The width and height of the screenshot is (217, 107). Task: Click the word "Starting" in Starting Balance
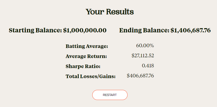21,30
